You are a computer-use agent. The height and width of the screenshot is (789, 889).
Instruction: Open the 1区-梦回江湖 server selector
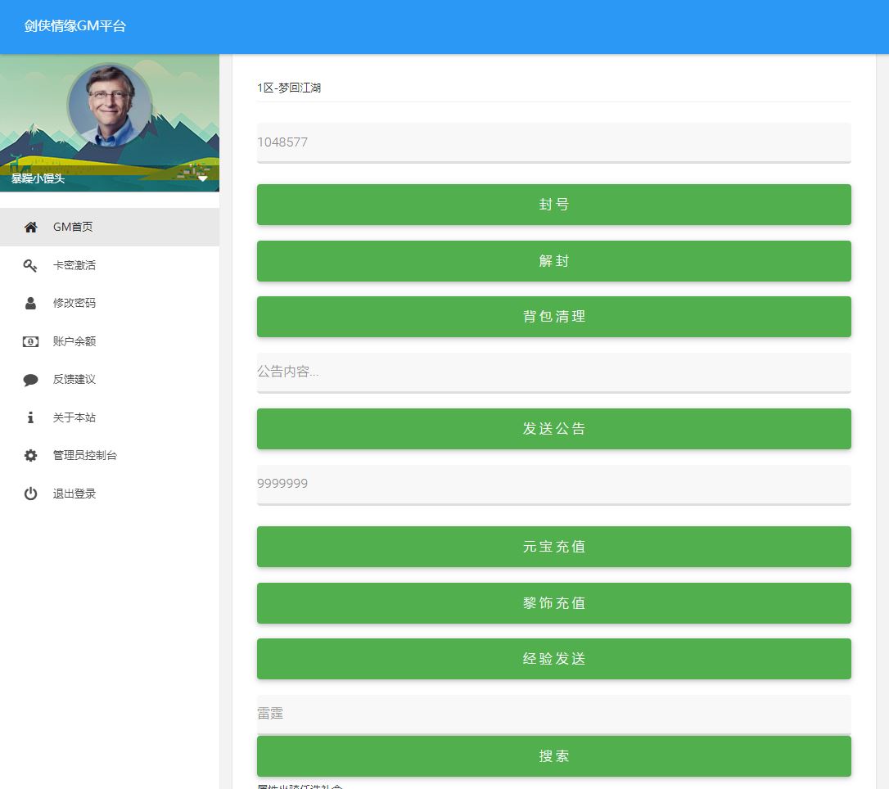pyautogui.click(x=553, y=88)
